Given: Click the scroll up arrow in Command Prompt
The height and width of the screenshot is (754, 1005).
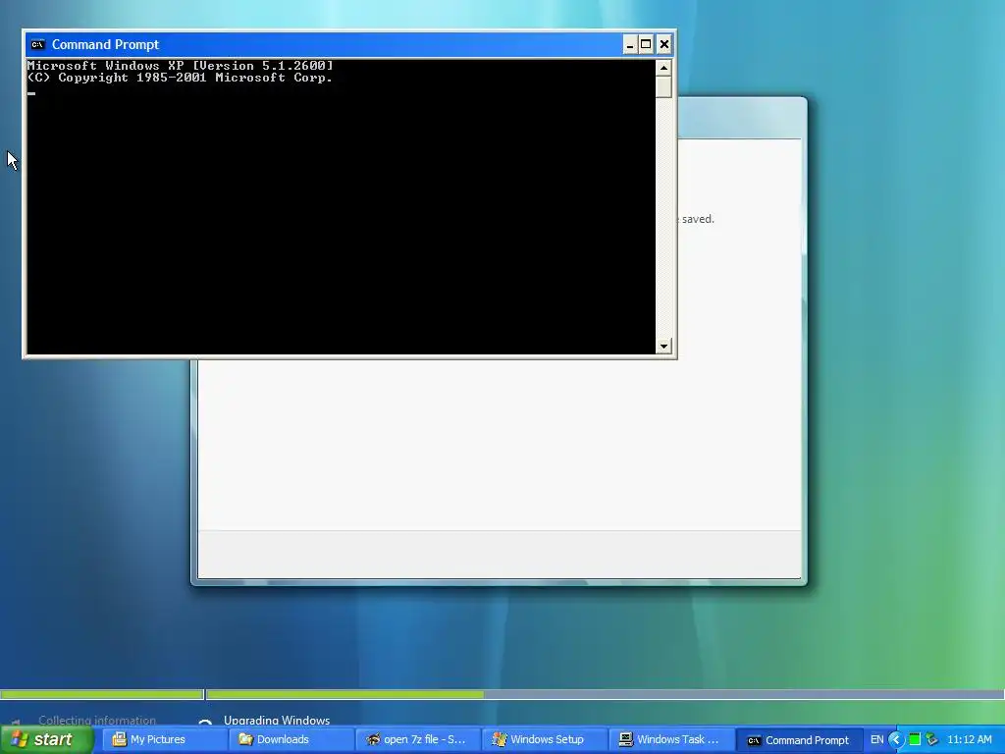Looking at the screenshot, I should coord(663,68).
